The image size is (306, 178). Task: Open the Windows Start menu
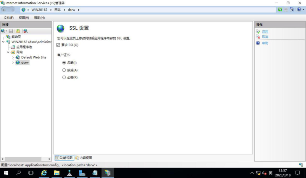6,173
